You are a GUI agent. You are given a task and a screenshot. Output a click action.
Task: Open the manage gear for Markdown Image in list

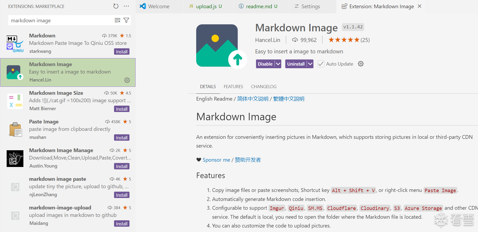click(x=127, y=80)
